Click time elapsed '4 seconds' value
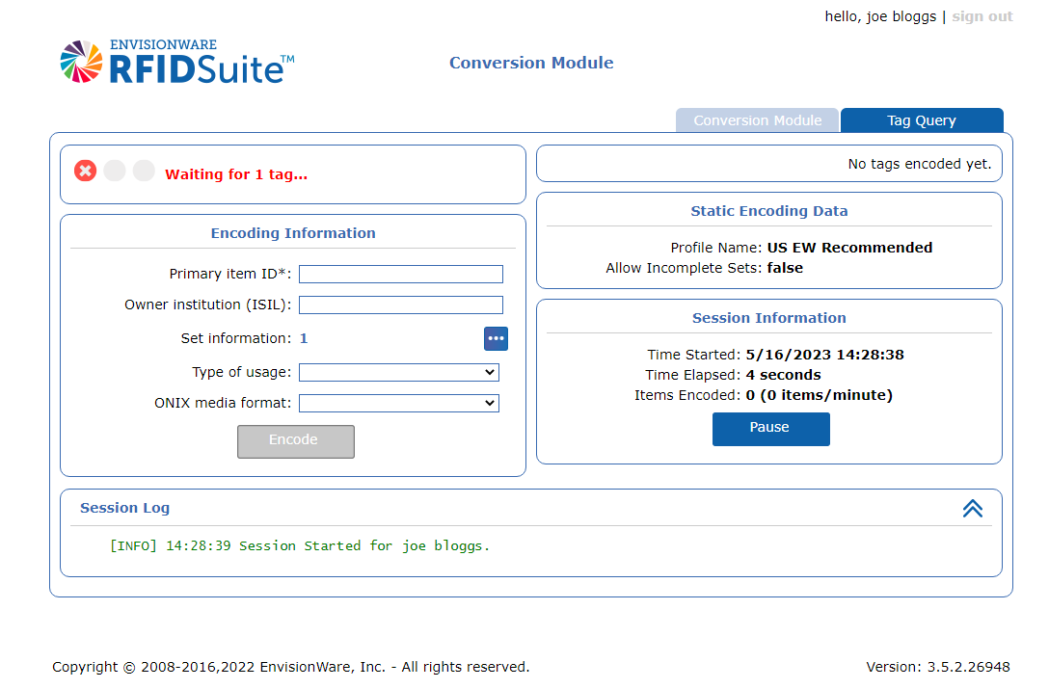This screenshot has width=1049, height=689. tap(784, 375)
